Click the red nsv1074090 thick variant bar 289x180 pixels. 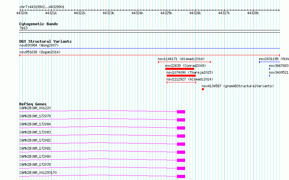(181, 76)
